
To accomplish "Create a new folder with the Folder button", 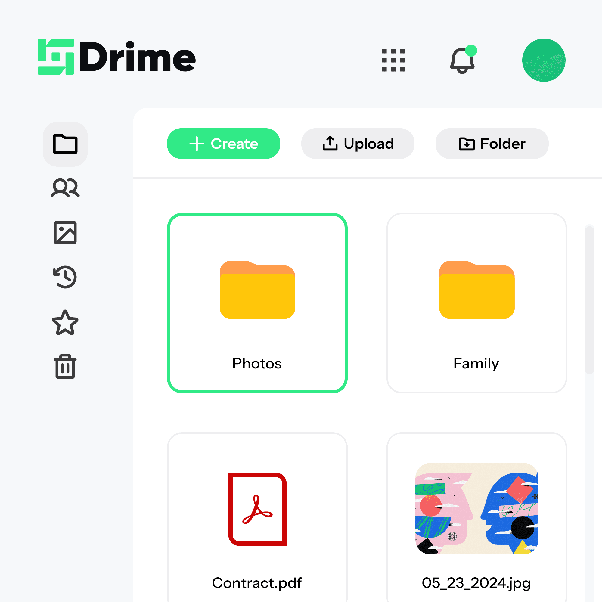I will 492,144.
